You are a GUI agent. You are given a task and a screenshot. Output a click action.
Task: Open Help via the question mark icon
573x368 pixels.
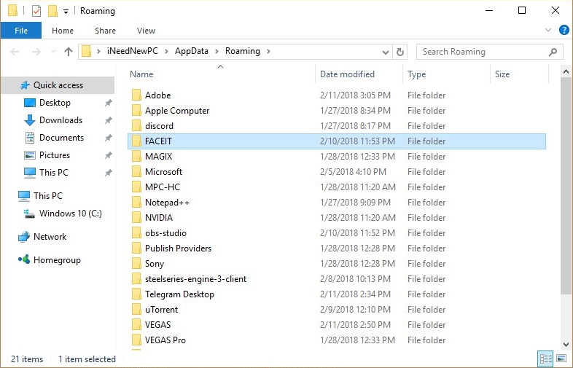point(564,30)
